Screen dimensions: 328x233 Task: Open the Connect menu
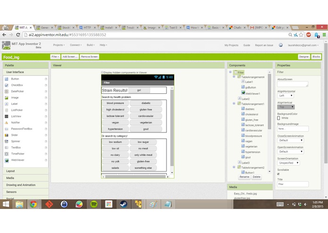76,45
